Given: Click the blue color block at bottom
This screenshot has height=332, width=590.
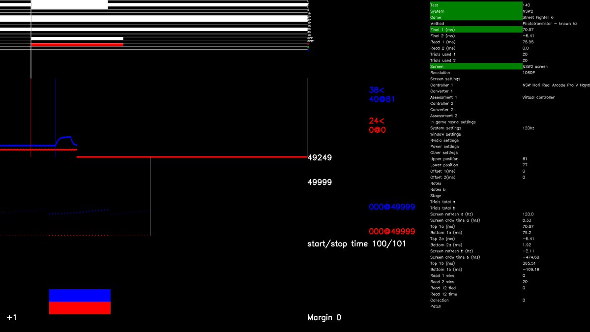Looking at the screenshot, I should click(80, 295).
